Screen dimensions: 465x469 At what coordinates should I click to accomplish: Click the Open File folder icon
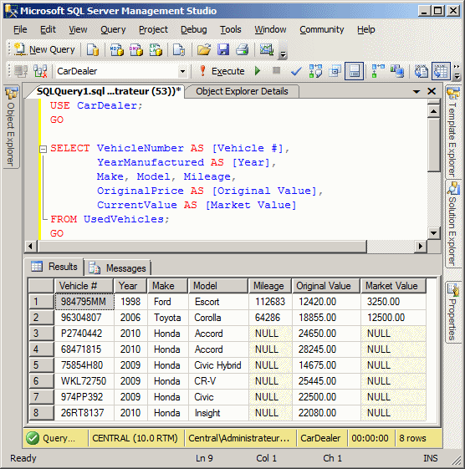pyautogui.click(x=204, y=49)
